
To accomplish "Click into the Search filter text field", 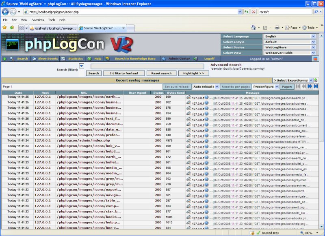I will (147, 66).
